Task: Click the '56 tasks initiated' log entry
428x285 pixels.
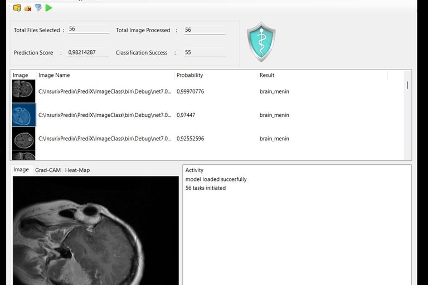Action: 206,188
